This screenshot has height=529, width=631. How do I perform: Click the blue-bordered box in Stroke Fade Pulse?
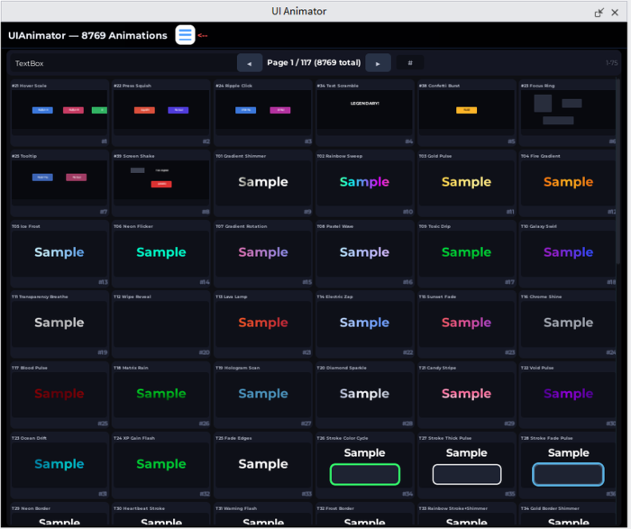point(568,474)
